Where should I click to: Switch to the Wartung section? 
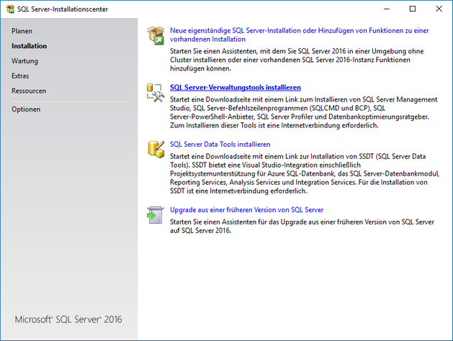[24, 61]
